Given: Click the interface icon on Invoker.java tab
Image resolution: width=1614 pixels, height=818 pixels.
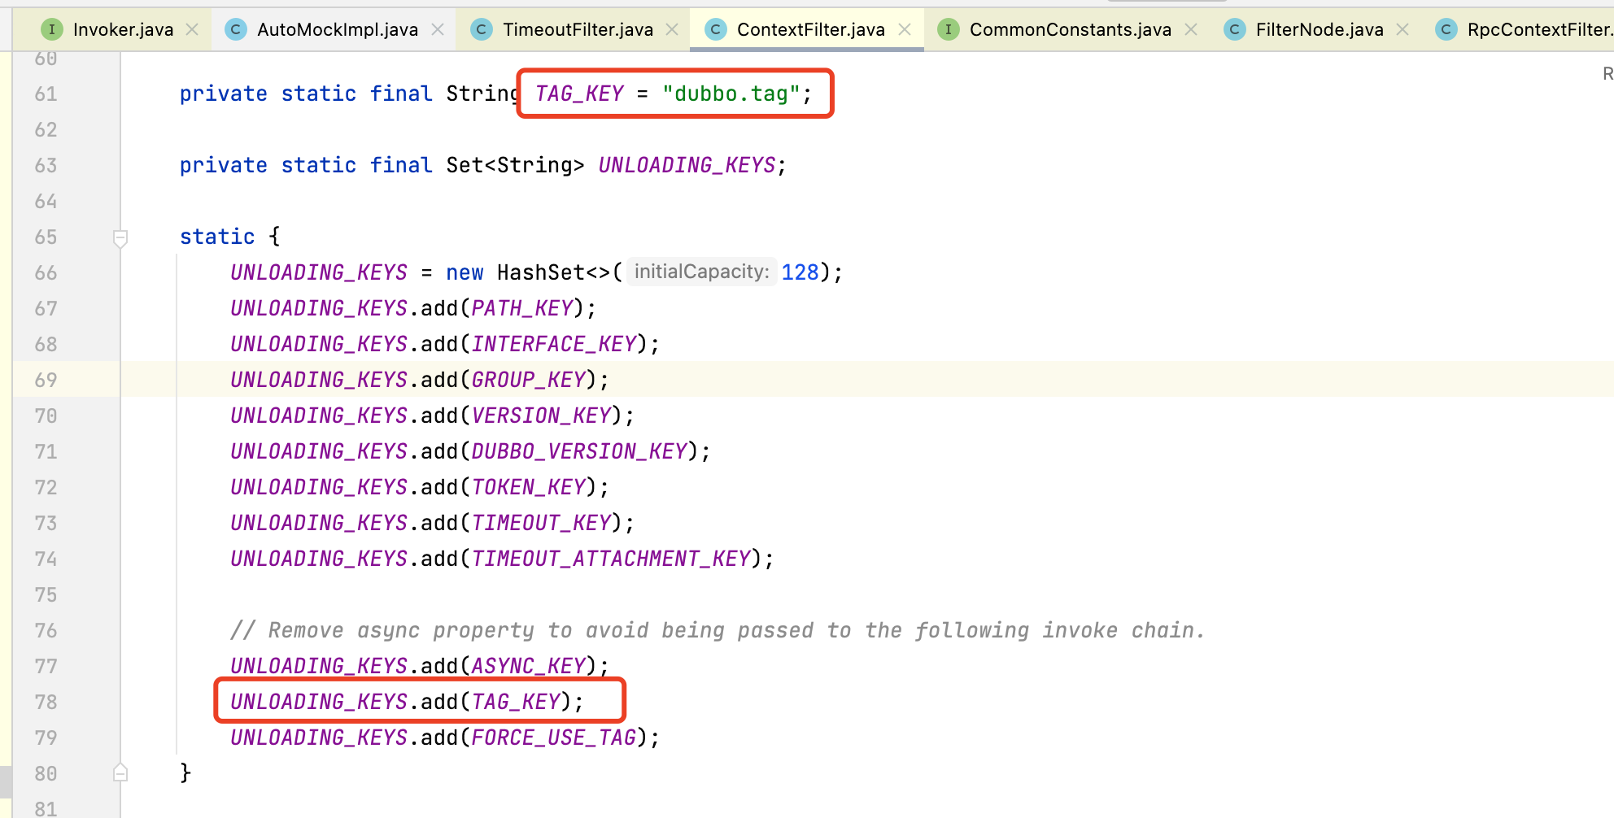Looking at the screenshot, I should tap(52, 30).
